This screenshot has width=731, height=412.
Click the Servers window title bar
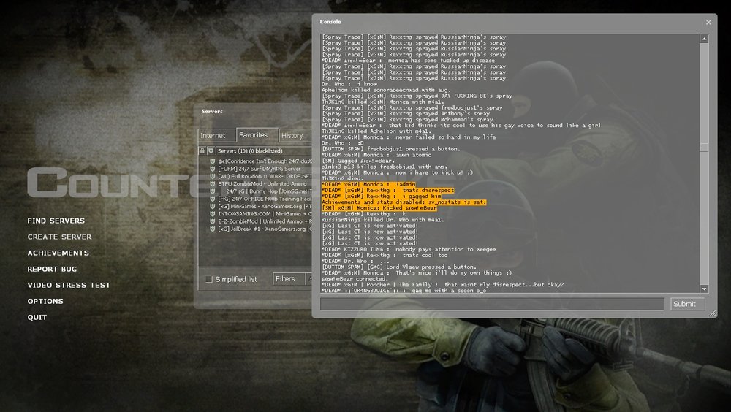click(253, 111)
